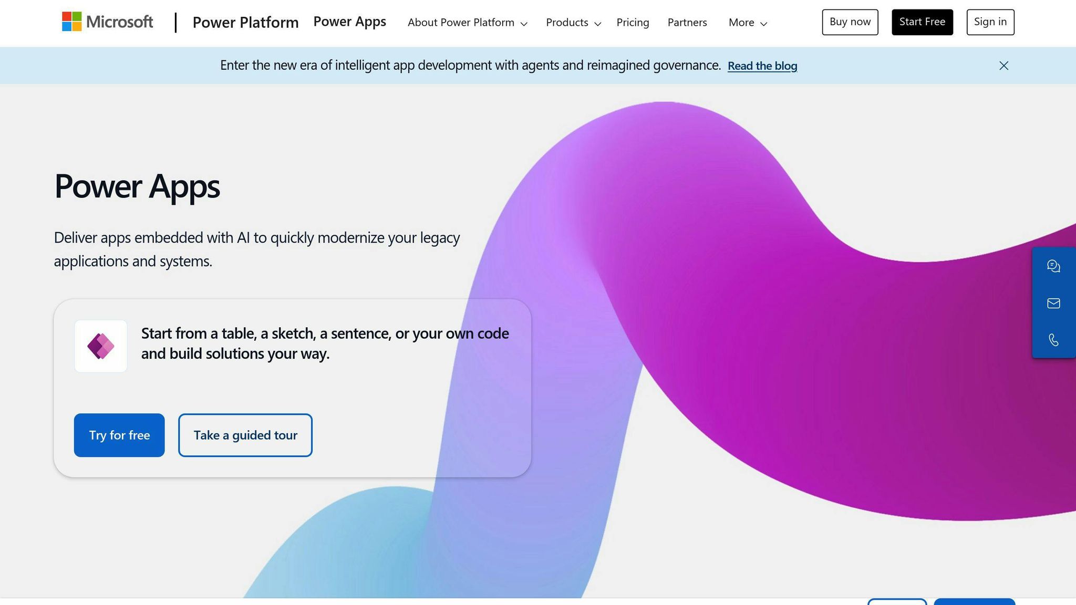Click the Microsoft logo

click(107, 22)
